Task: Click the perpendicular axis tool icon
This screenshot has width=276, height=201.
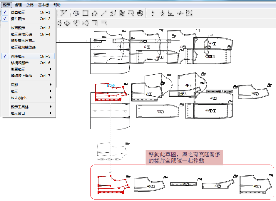Action: 170,13
